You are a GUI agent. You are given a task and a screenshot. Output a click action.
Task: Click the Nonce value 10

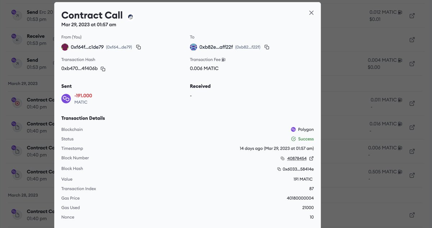[x=311, y=217]
